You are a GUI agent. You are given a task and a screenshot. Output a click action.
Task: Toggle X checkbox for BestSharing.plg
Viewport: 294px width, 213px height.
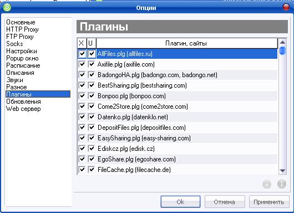(82, 85)
